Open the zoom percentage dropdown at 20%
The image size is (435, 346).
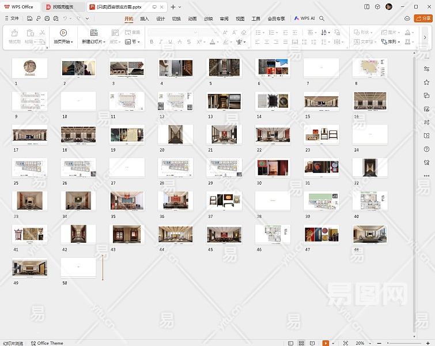(x=360, y=343)
